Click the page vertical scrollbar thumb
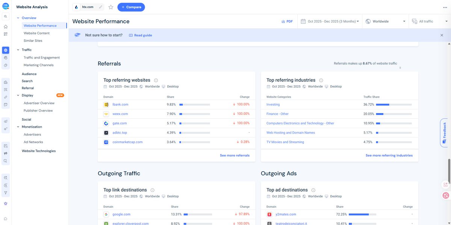The image size is (451, 225). [448, 171]
